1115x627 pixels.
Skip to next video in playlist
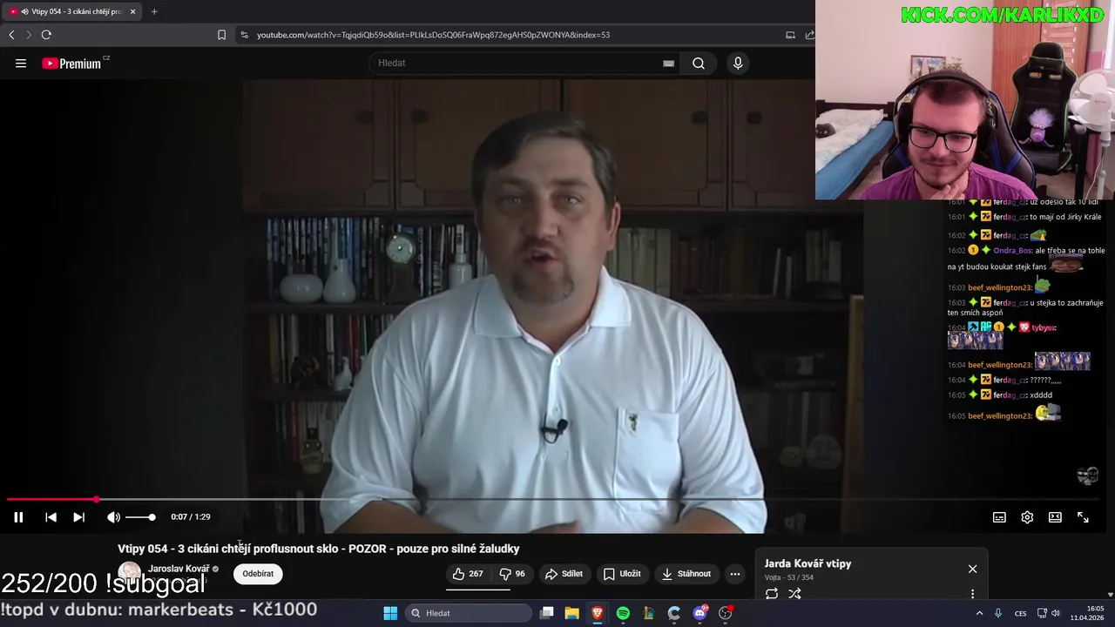[x=78, y=517]
